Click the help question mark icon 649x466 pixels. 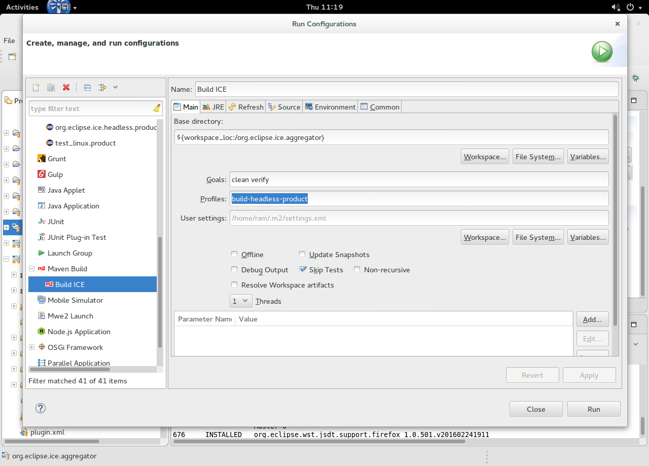tap(41, 408)
